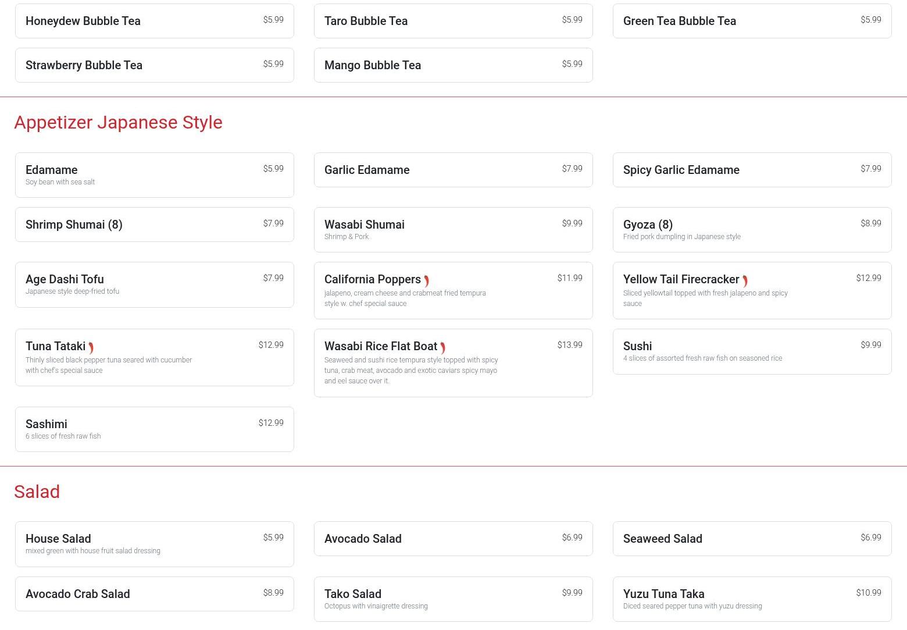This screenshot has width=907, height=630.
Task: Select the Honeydew Bubble Tea item
Action: tap(154, 21)
